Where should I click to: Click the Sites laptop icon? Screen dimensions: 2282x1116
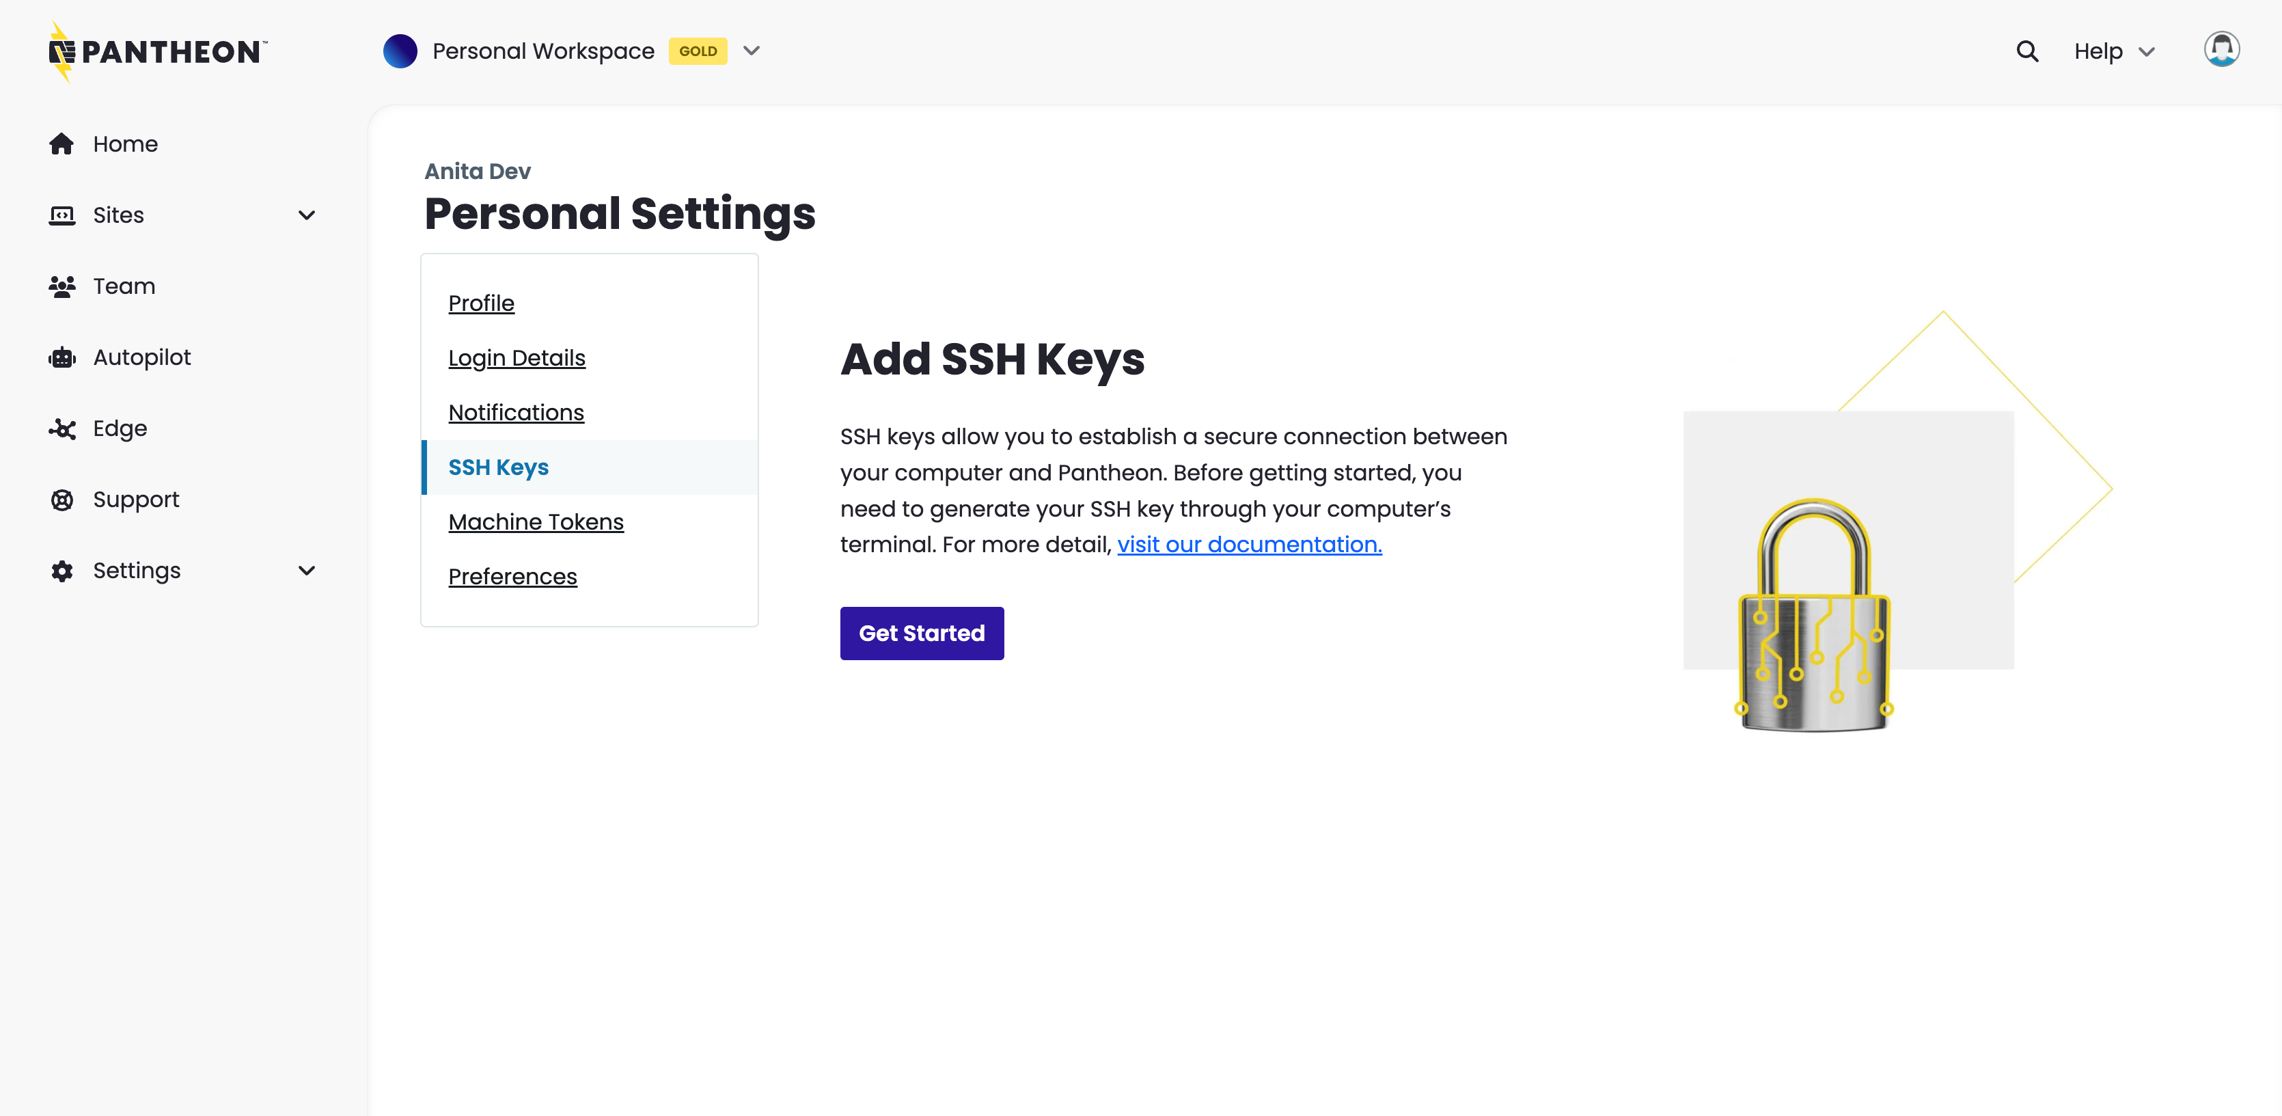62,215
